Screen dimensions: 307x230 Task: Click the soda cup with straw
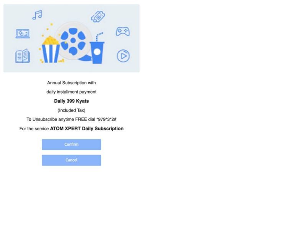(97, 49)
